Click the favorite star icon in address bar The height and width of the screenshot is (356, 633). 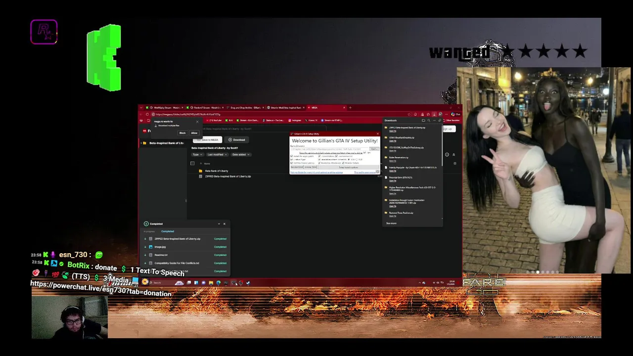coord(409,114)
